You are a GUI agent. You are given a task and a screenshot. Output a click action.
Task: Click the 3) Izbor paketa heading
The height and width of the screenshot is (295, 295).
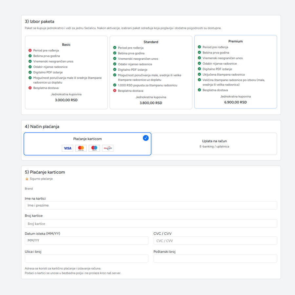[x=40, y=21]
